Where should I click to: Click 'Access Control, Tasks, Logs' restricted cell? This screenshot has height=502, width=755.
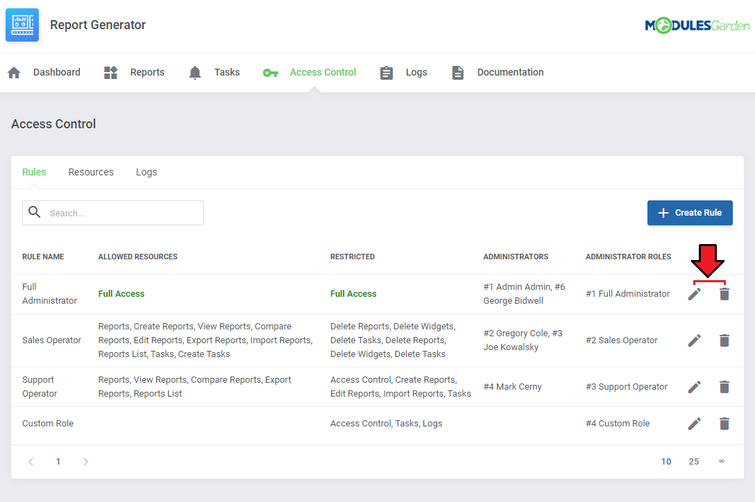pos(386,424)
